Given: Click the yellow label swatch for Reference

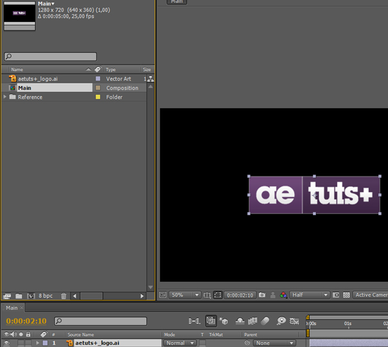Looking at the screenshot, I should point(98,97).
